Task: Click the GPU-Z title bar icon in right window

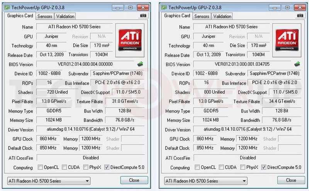Action: 164,7
